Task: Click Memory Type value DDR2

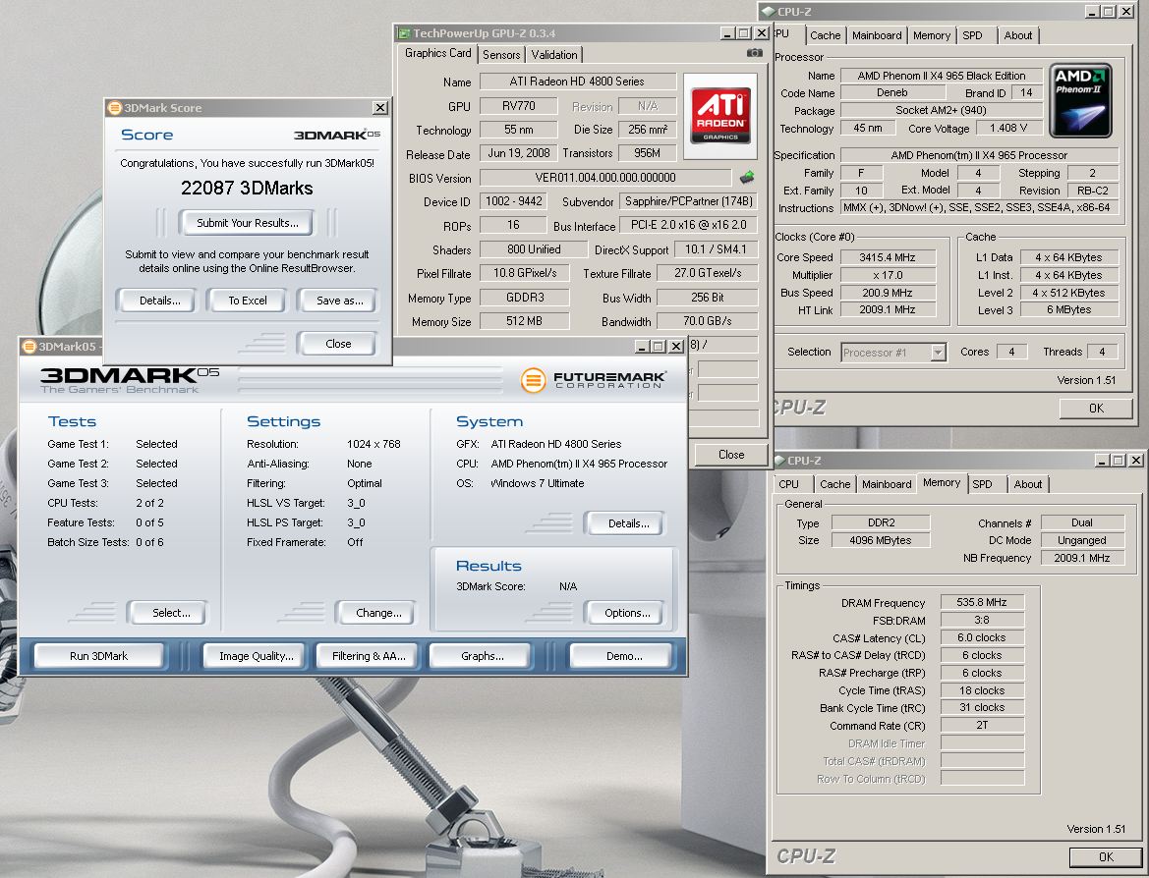Action: pyautogui.click(x=880, y=522)
